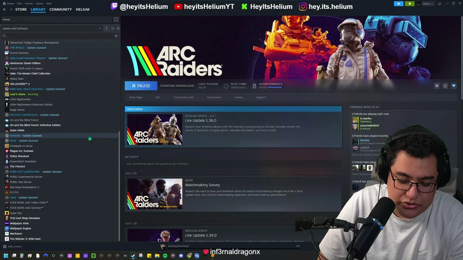Open the View menu

(19, 4)
